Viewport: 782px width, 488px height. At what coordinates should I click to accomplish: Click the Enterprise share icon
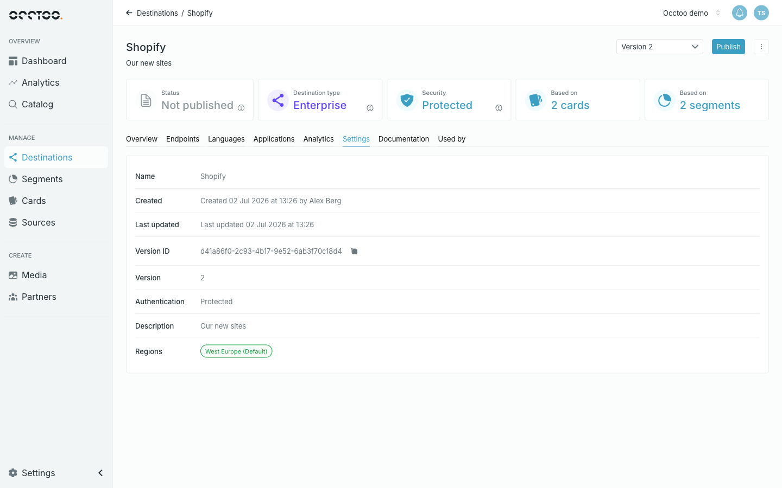tap(278, 100)
